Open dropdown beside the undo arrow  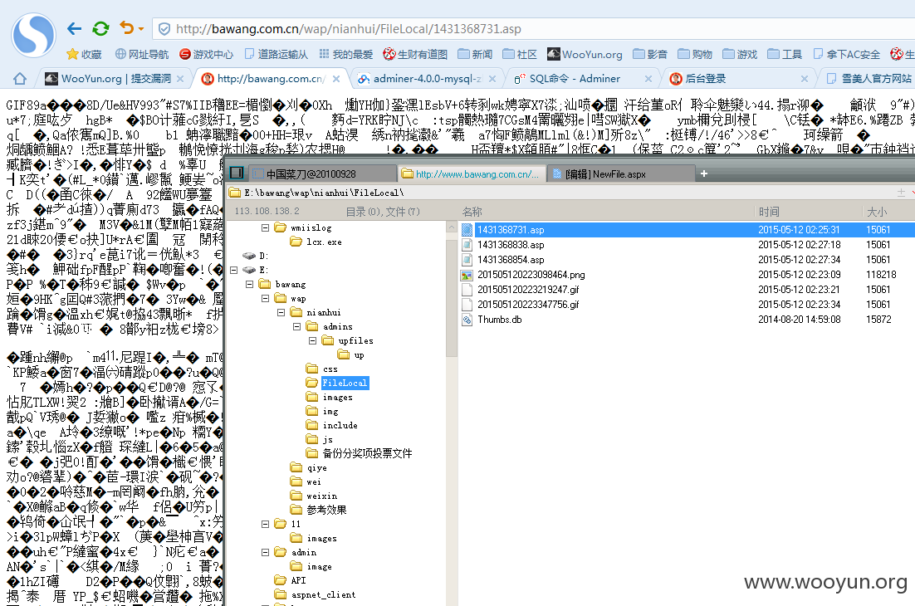coord(141,28)
